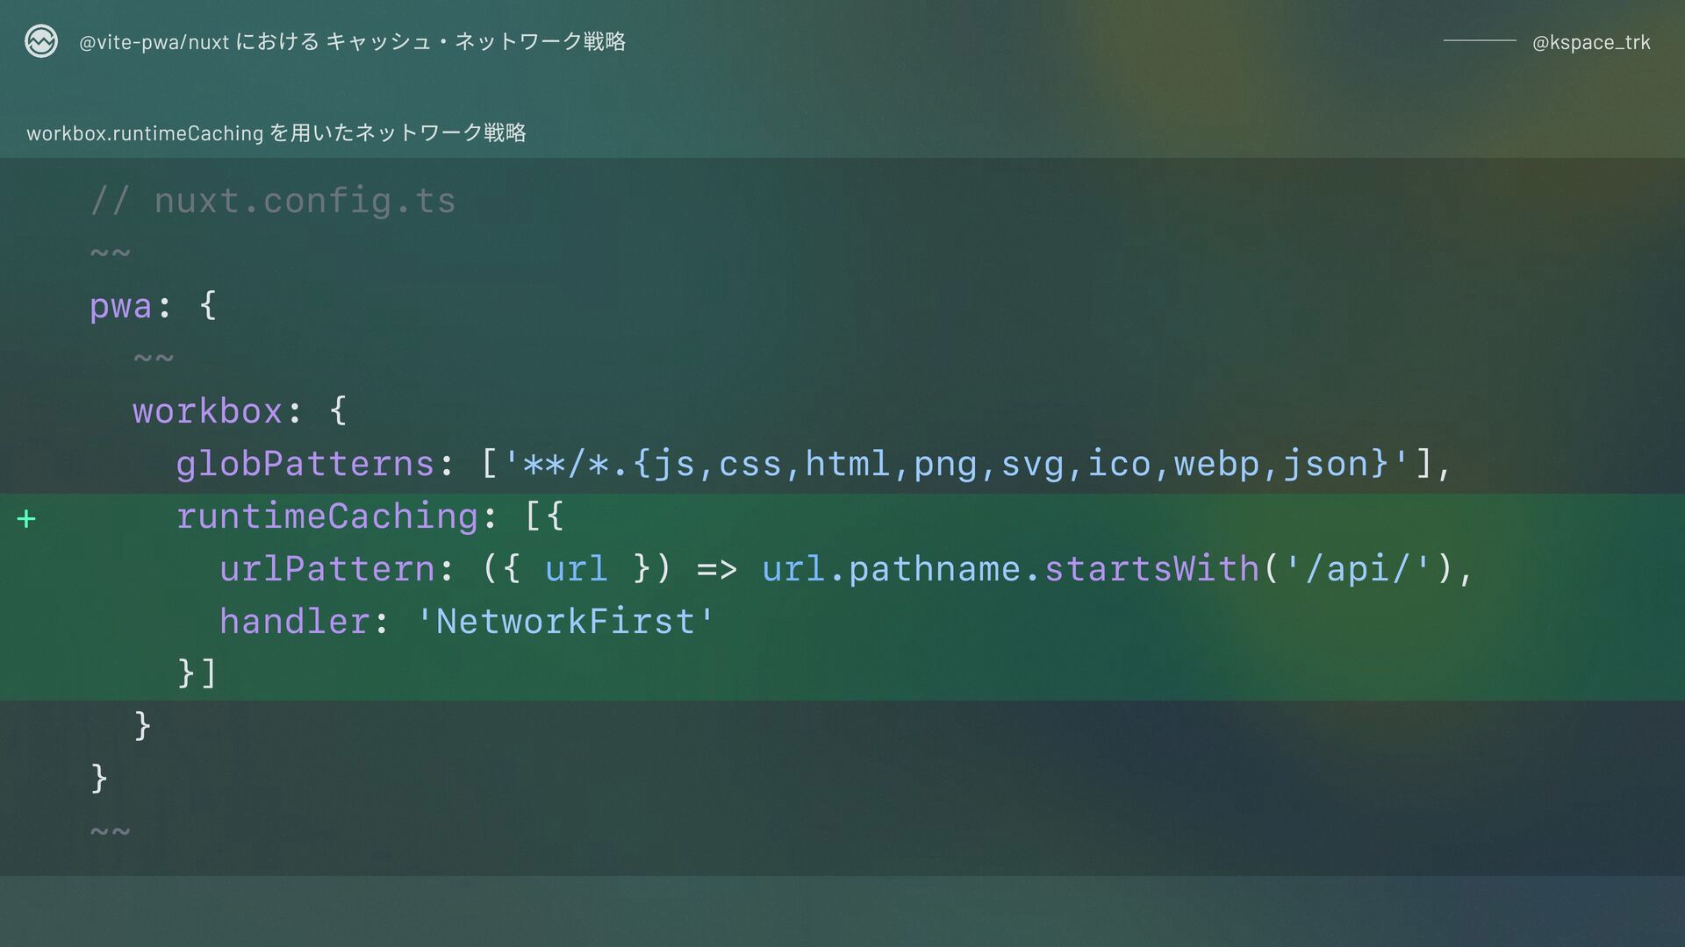Click the workbox.runtimeCaching subtitle heading
This screenshot has height=947, width=1685.
pyautogui.click(x=276, y=132)
